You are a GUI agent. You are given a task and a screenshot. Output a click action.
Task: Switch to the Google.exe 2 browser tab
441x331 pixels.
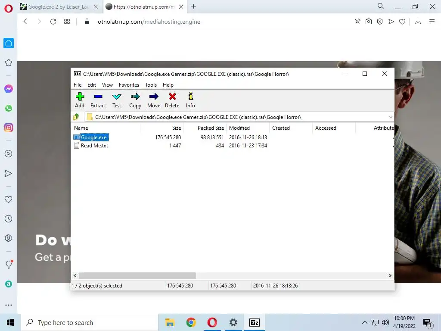pos(59,7)
